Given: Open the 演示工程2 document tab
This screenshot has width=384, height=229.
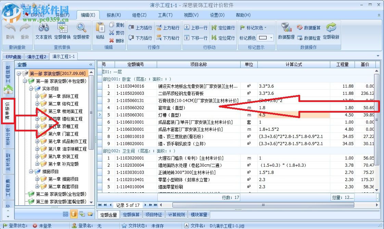Looking at the screenshot, I should point(37,56).
